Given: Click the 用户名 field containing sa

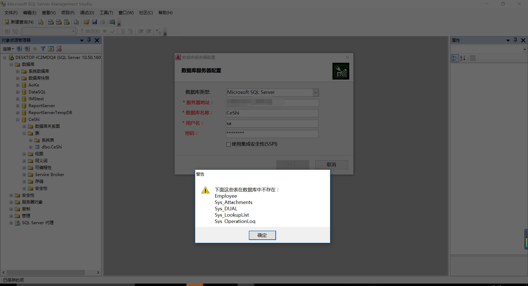Looking at the screenshot, I should pos(272,123).
